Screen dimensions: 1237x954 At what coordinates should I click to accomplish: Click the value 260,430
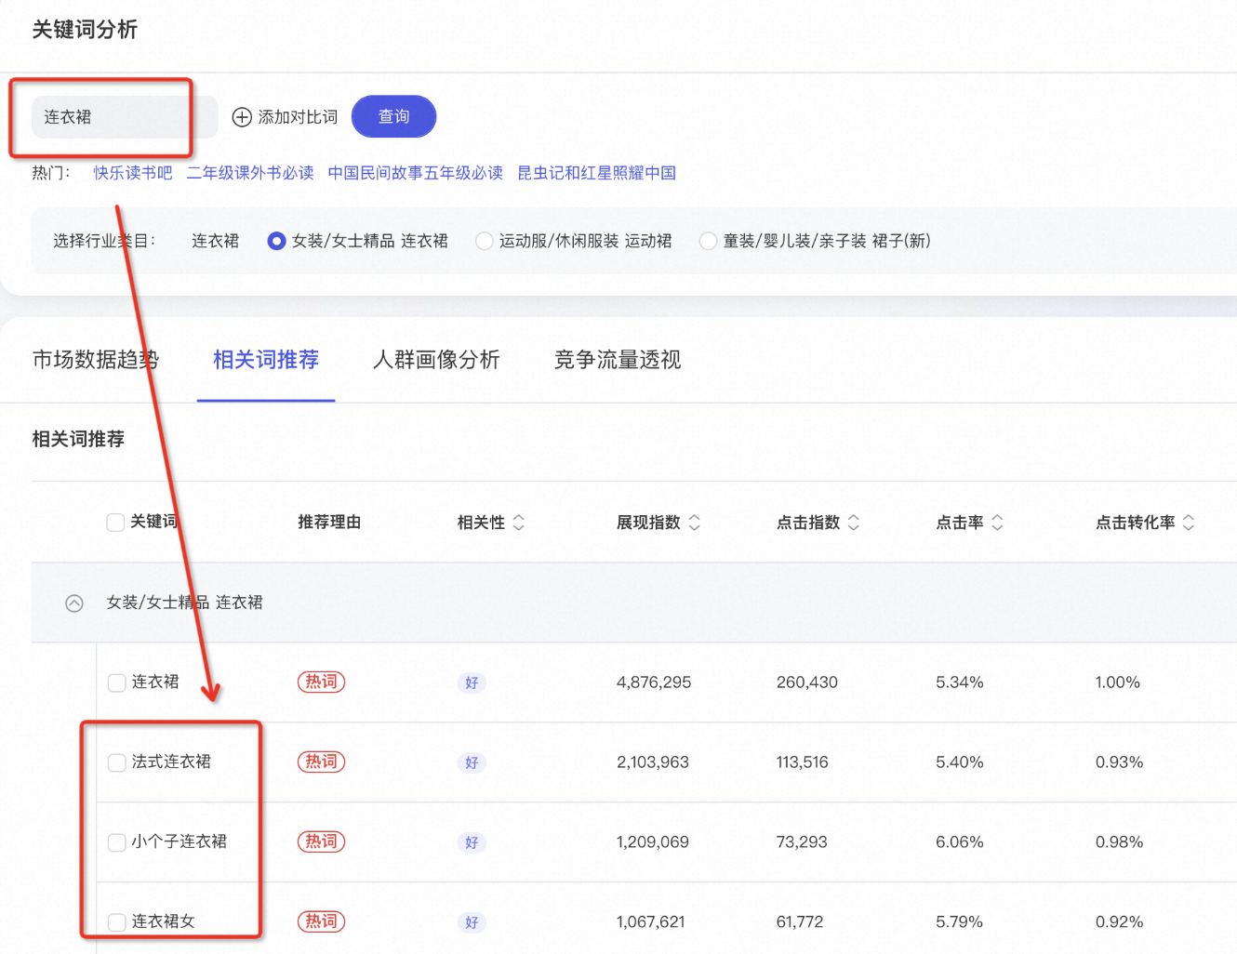(x=807, y=682)
